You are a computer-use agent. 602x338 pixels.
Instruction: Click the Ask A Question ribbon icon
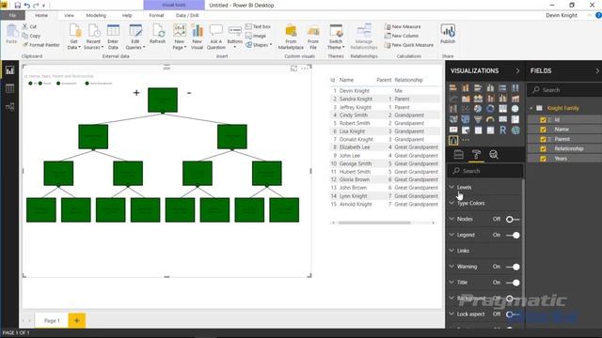coord(215,37)
